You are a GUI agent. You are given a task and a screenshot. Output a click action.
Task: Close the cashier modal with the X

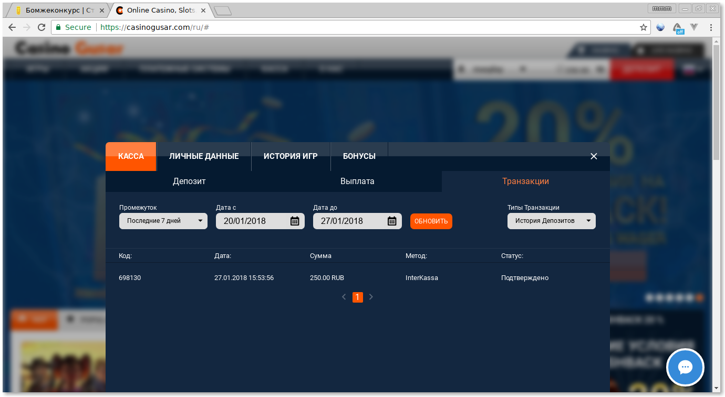[x=594, y=156]
